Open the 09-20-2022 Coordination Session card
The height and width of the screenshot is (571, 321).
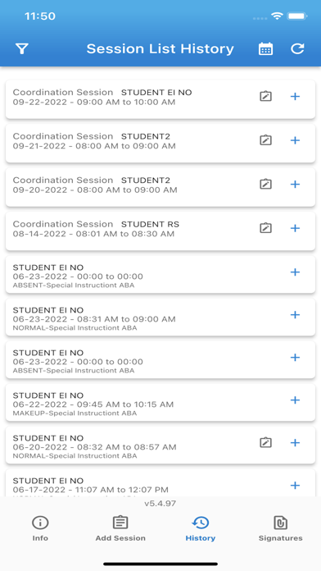[160, 187]
